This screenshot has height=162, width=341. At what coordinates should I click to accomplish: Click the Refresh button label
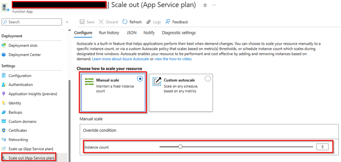pyautogui.click(x=136, y=22)
